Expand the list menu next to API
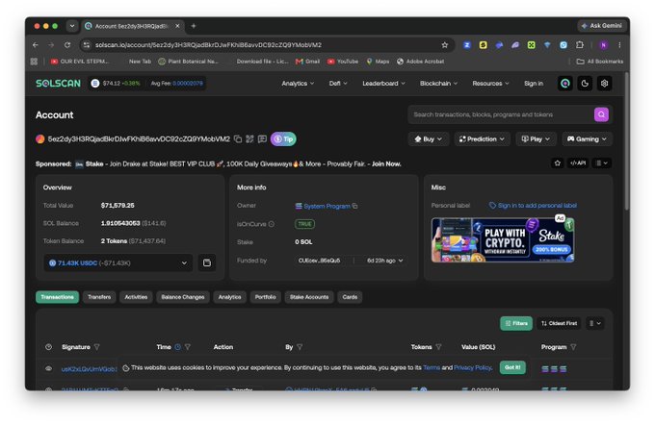This screenshot has height=424, width=655. click(x=601, y=163)
